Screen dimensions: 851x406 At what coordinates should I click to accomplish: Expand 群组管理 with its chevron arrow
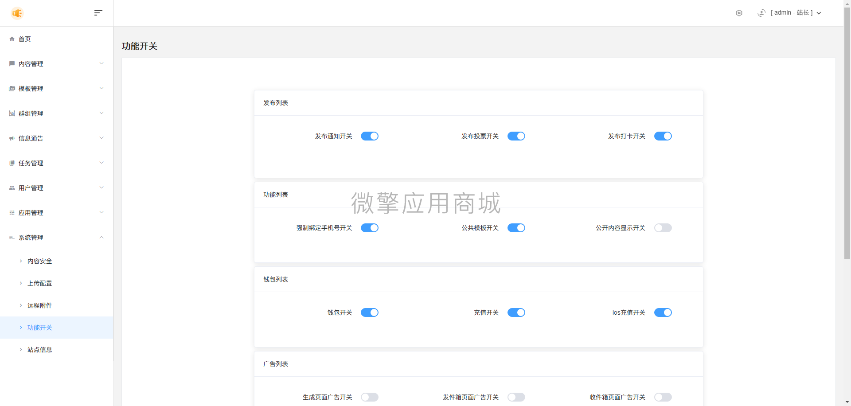tap(101, 113)
